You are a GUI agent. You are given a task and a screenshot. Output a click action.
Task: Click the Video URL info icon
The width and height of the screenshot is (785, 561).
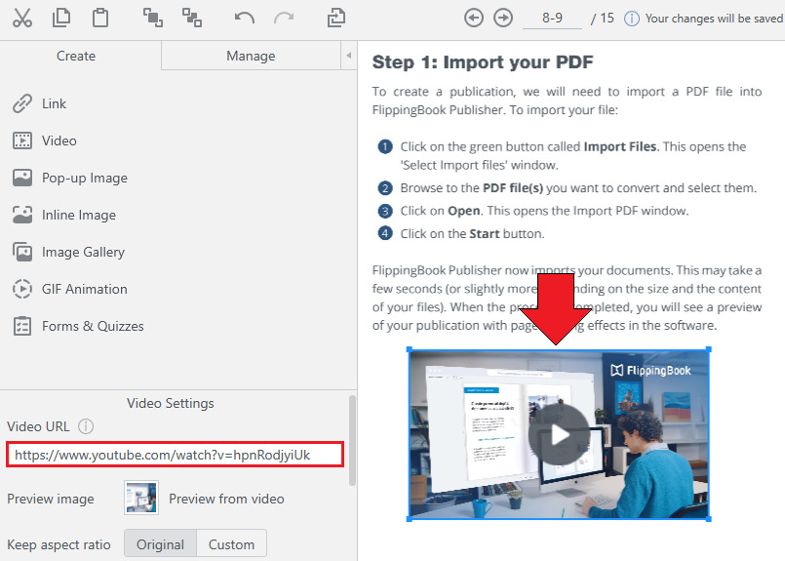86,426
